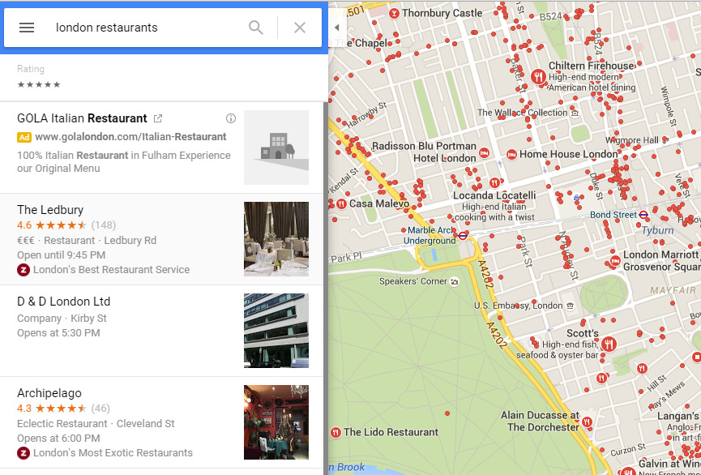Click the ad info icon on GOLA listing
This screenshot has height=475, width=701.
click(231, 118)
